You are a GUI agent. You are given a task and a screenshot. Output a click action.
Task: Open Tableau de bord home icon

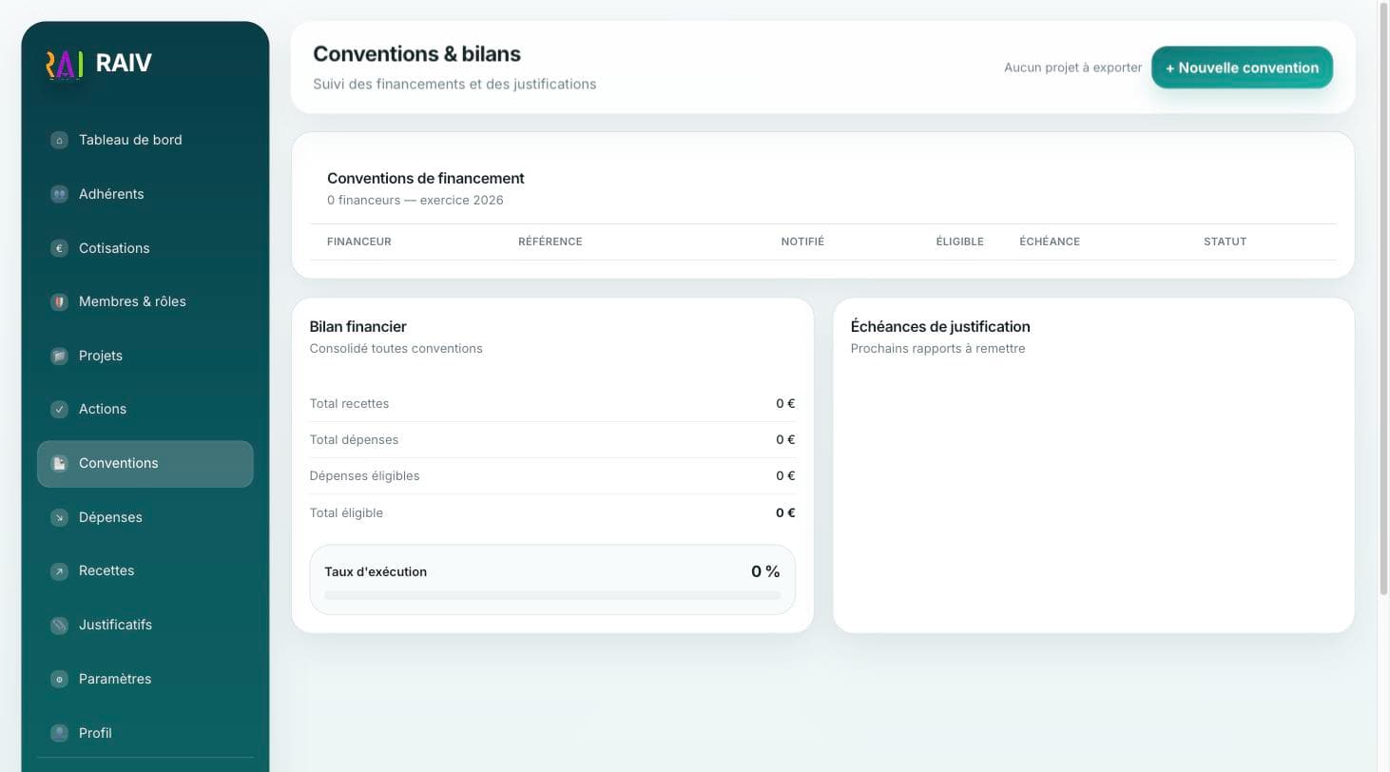(59, 140)
